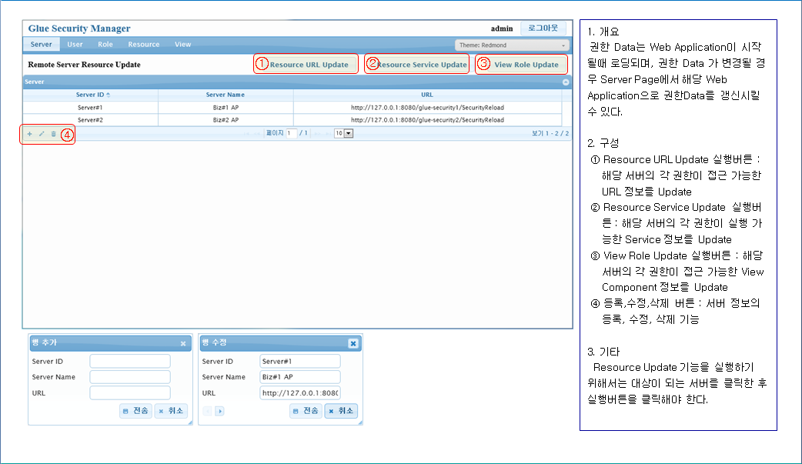Close the 행 수정 dialog
The height and width of the screenshot is (464, 802).
tap(353, 343)
